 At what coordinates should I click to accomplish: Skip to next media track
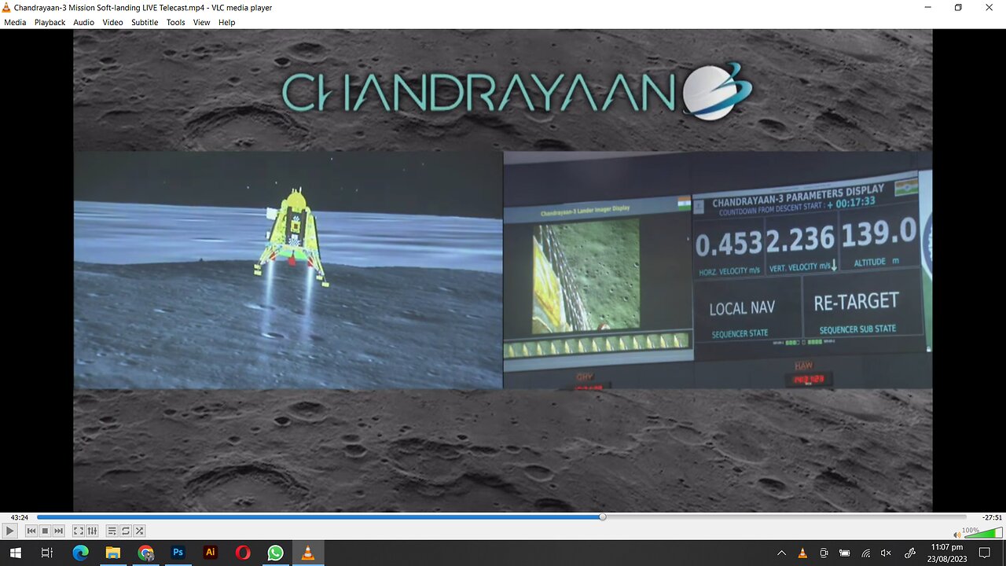[x=58, y=531]
